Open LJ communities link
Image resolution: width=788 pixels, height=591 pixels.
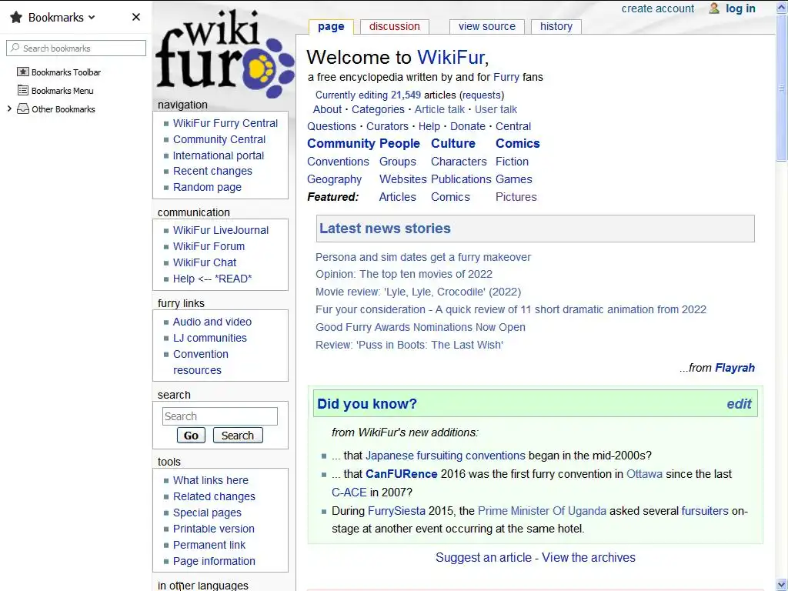(x=209, y=338)
